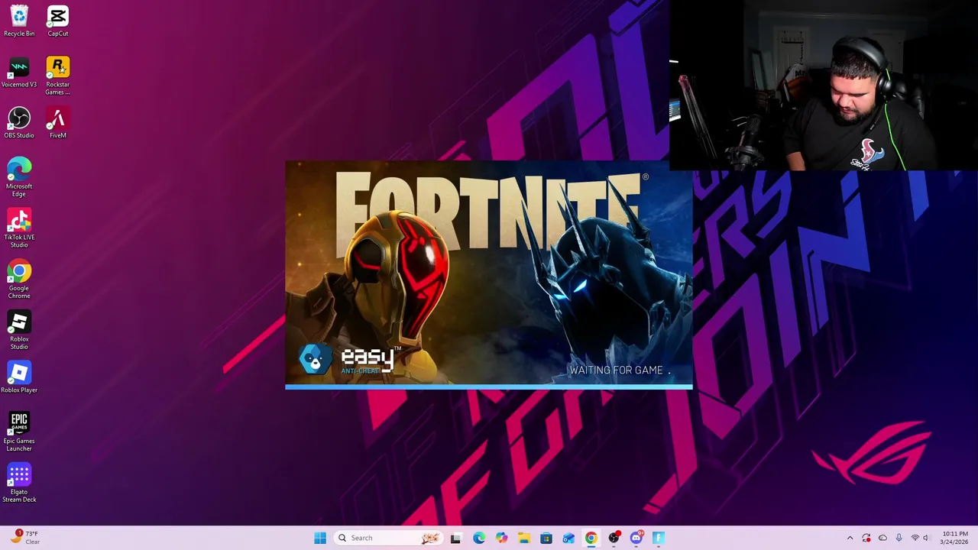Open the Epic Games Launcher desktop shortcut
This screenshot has height=550, width=978.
(19, 432)
